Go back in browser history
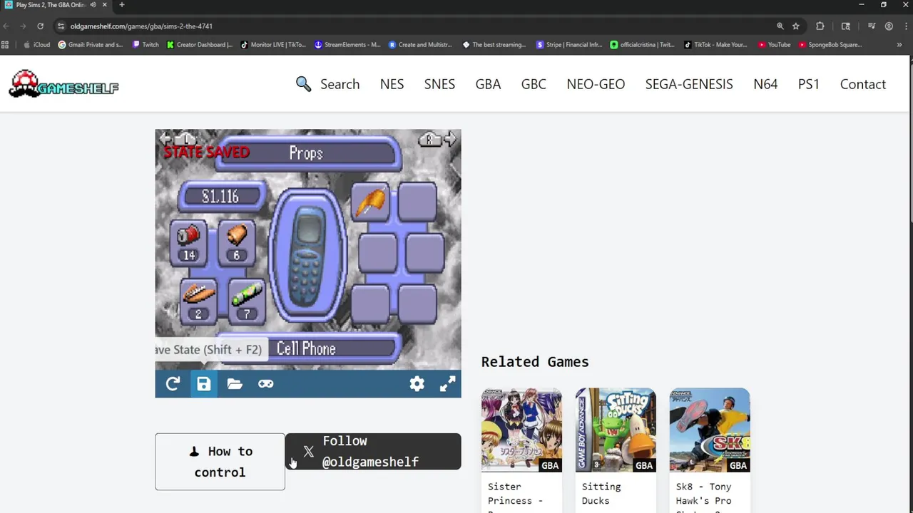This screenshot has width=913, height=513. pos(6,26)
